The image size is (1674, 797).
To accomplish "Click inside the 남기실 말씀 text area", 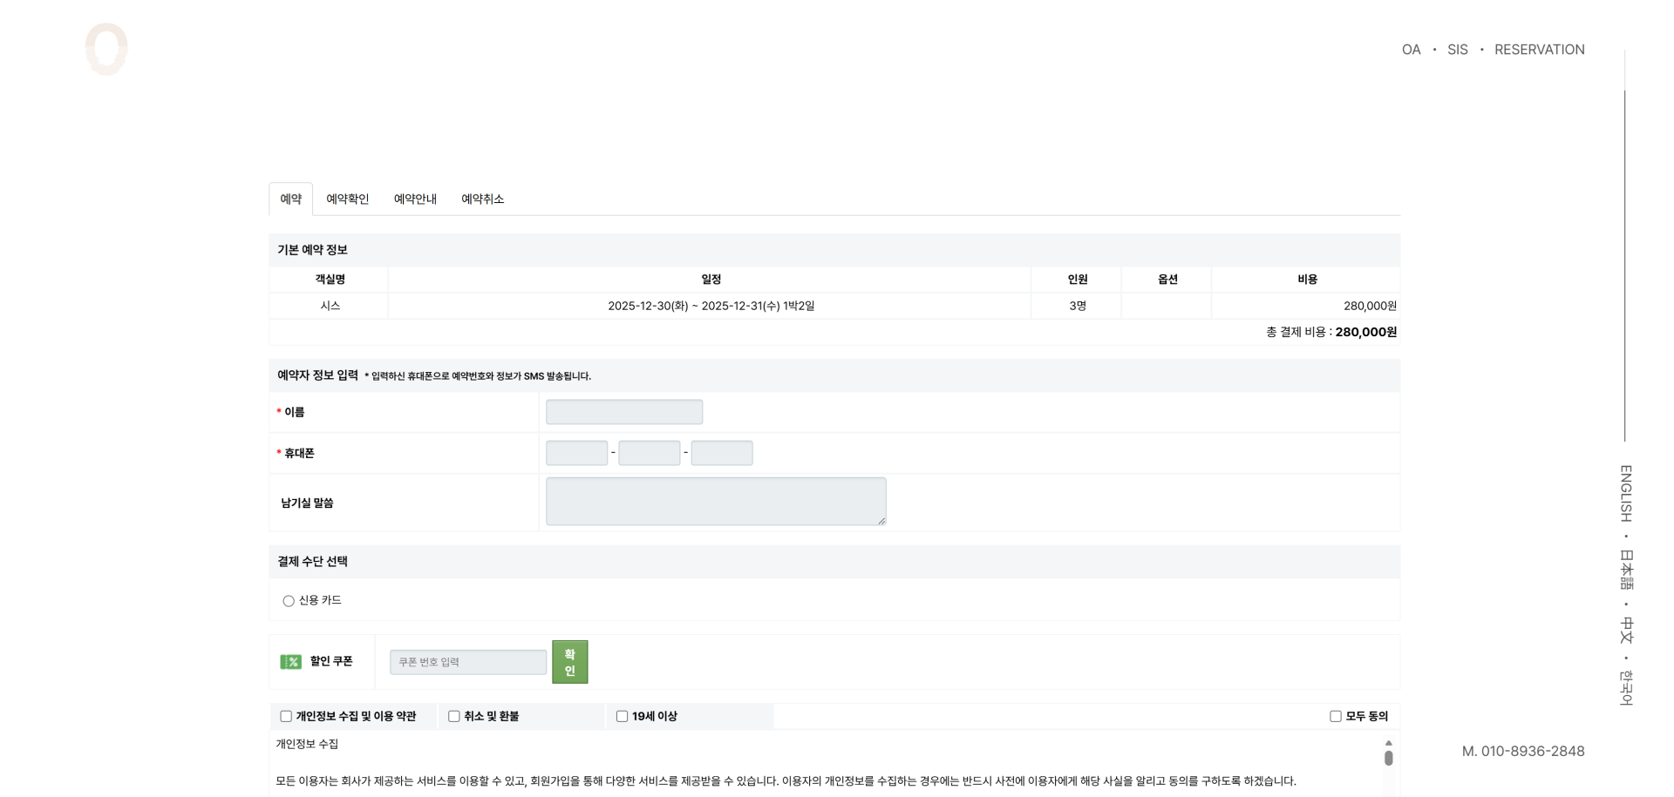I will [x=716, y=501].
